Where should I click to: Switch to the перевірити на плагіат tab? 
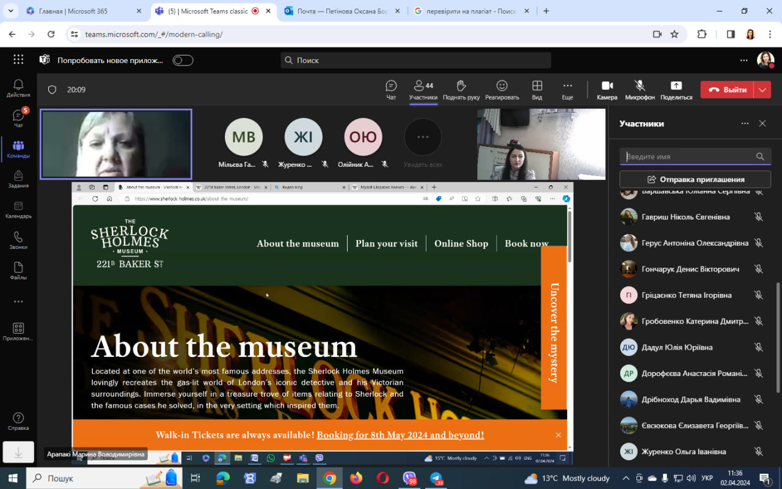click(x=472, y=11)
